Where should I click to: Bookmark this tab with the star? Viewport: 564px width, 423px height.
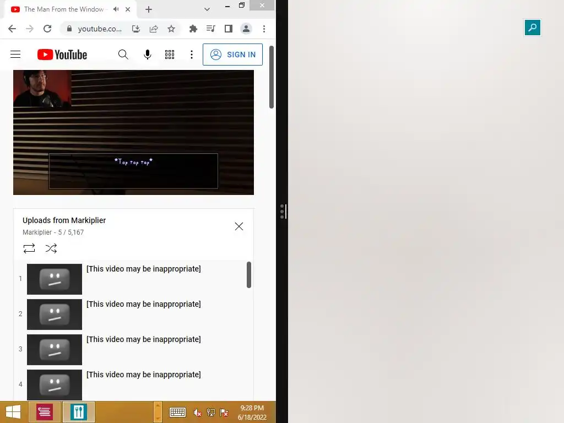[x=171, y=29]
